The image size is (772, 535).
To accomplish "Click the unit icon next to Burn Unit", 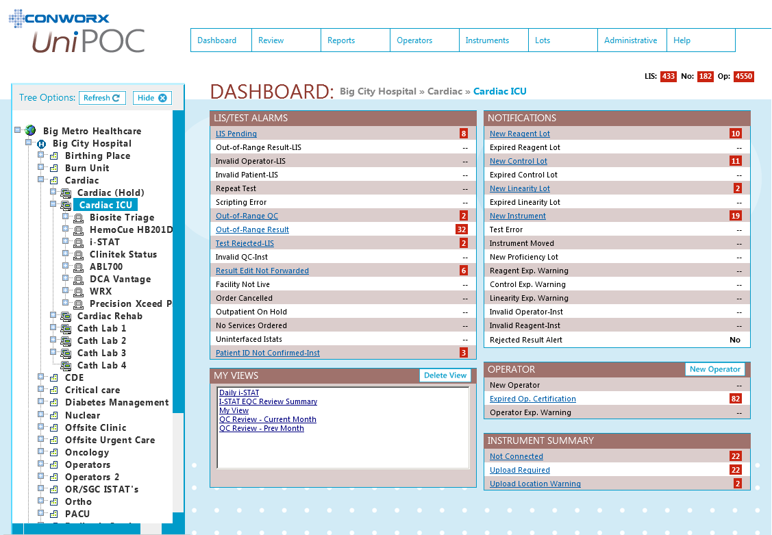I will point(53,169).
